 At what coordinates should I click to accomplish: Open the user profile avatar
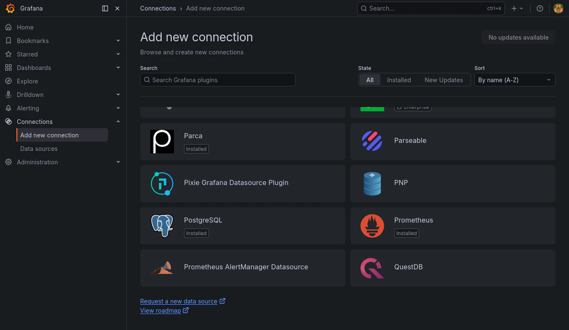(x=558, y=8)
